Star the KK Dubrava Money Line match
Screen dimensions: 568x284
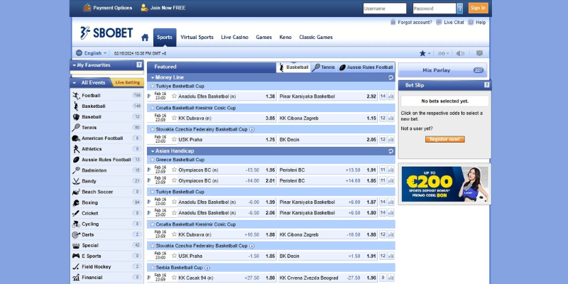(174, 118)
